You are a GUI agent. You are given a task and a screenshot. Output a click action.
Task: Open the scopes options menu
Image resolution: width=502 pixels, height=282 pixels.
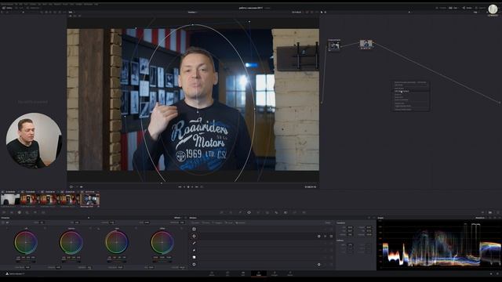500,218
